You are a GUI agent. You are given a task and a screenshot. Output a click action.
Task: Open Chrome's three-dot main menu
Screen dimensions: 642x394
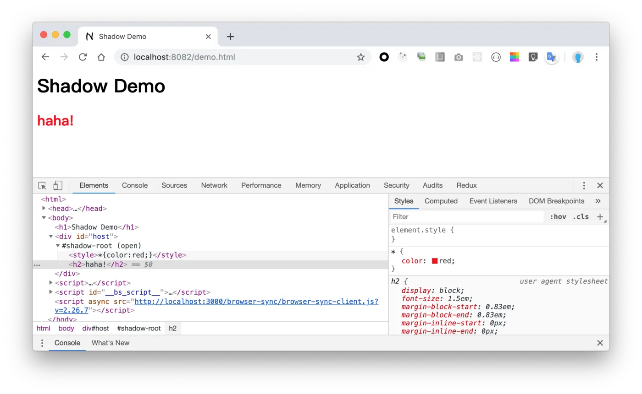(597, 57)
